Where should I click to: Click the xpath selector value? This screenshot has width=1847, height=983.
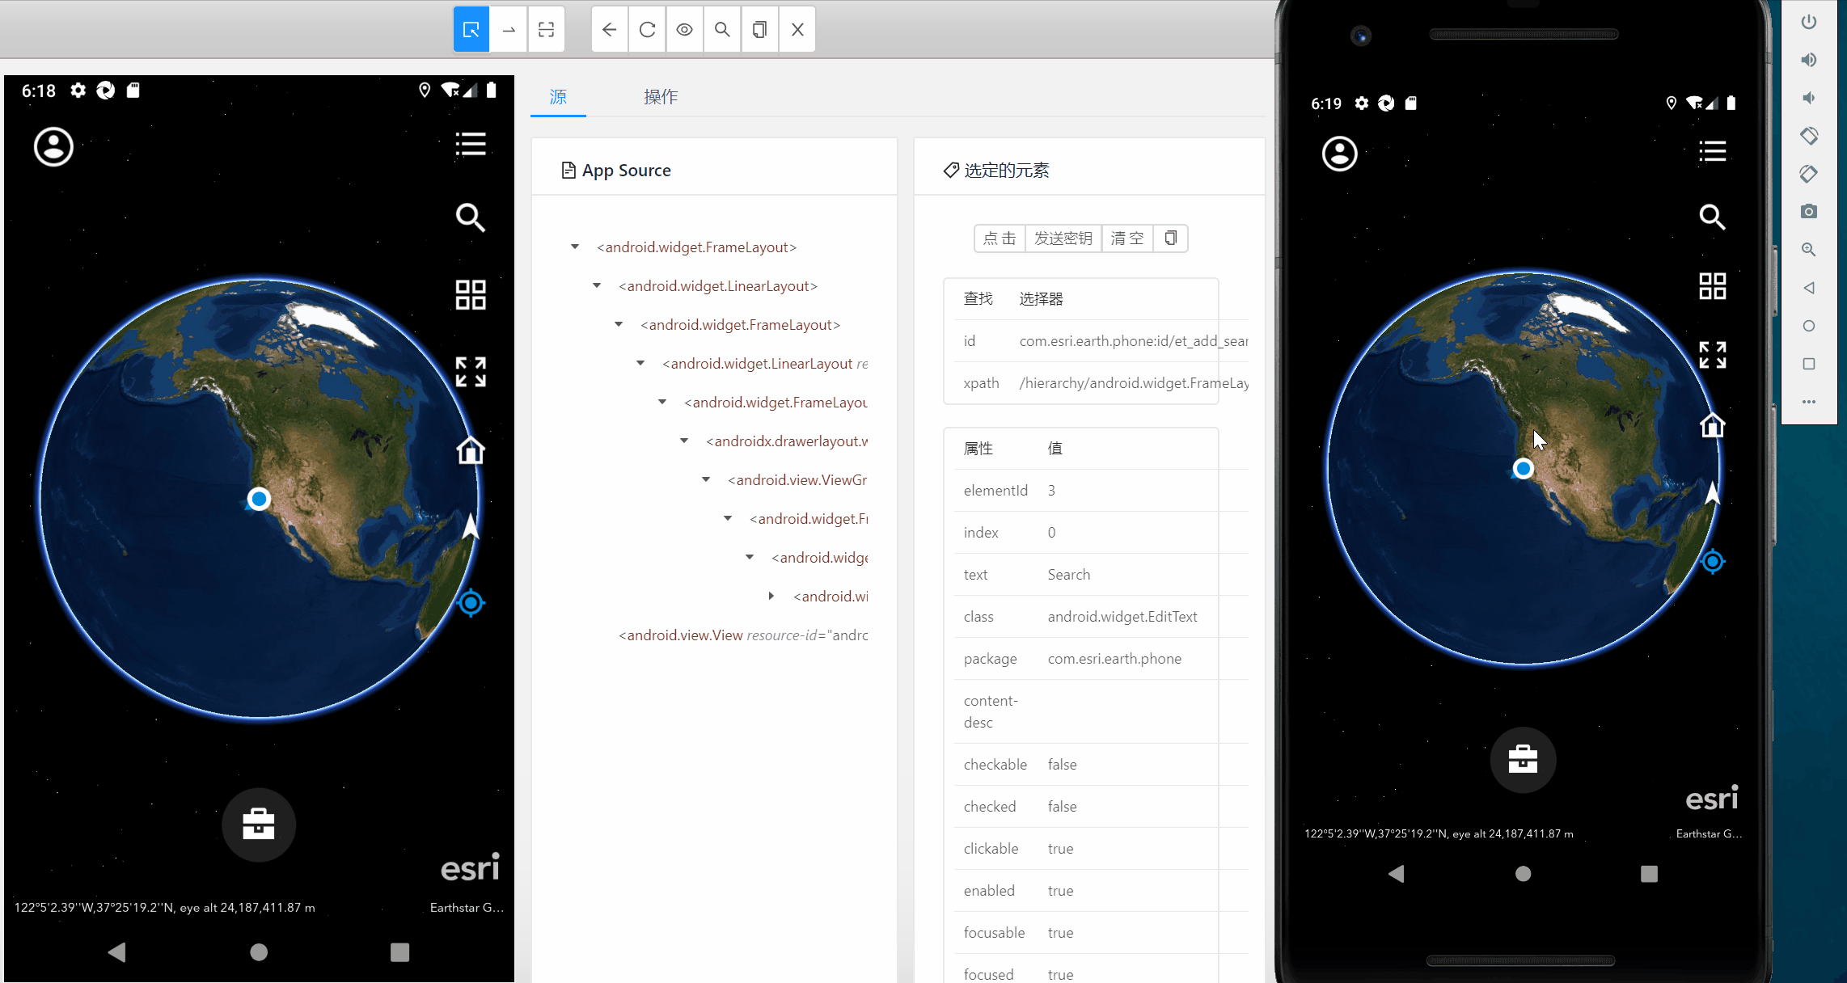pyautogui.click(x=1133, y=383)
